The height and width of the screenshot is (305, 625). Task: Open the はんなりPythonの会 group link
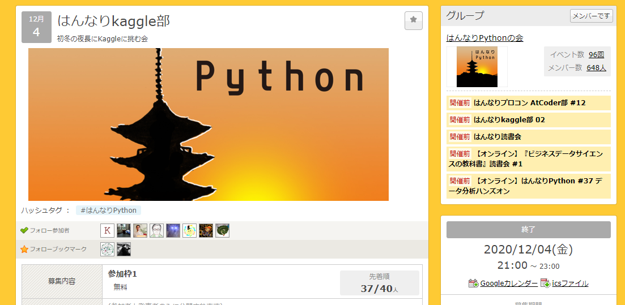(484, 38)
